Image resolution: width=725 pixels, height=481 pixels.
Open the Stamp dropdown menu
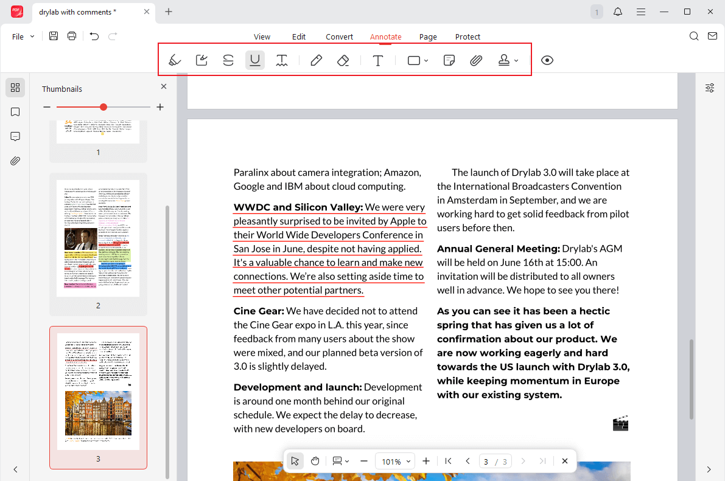click(517, 60)
